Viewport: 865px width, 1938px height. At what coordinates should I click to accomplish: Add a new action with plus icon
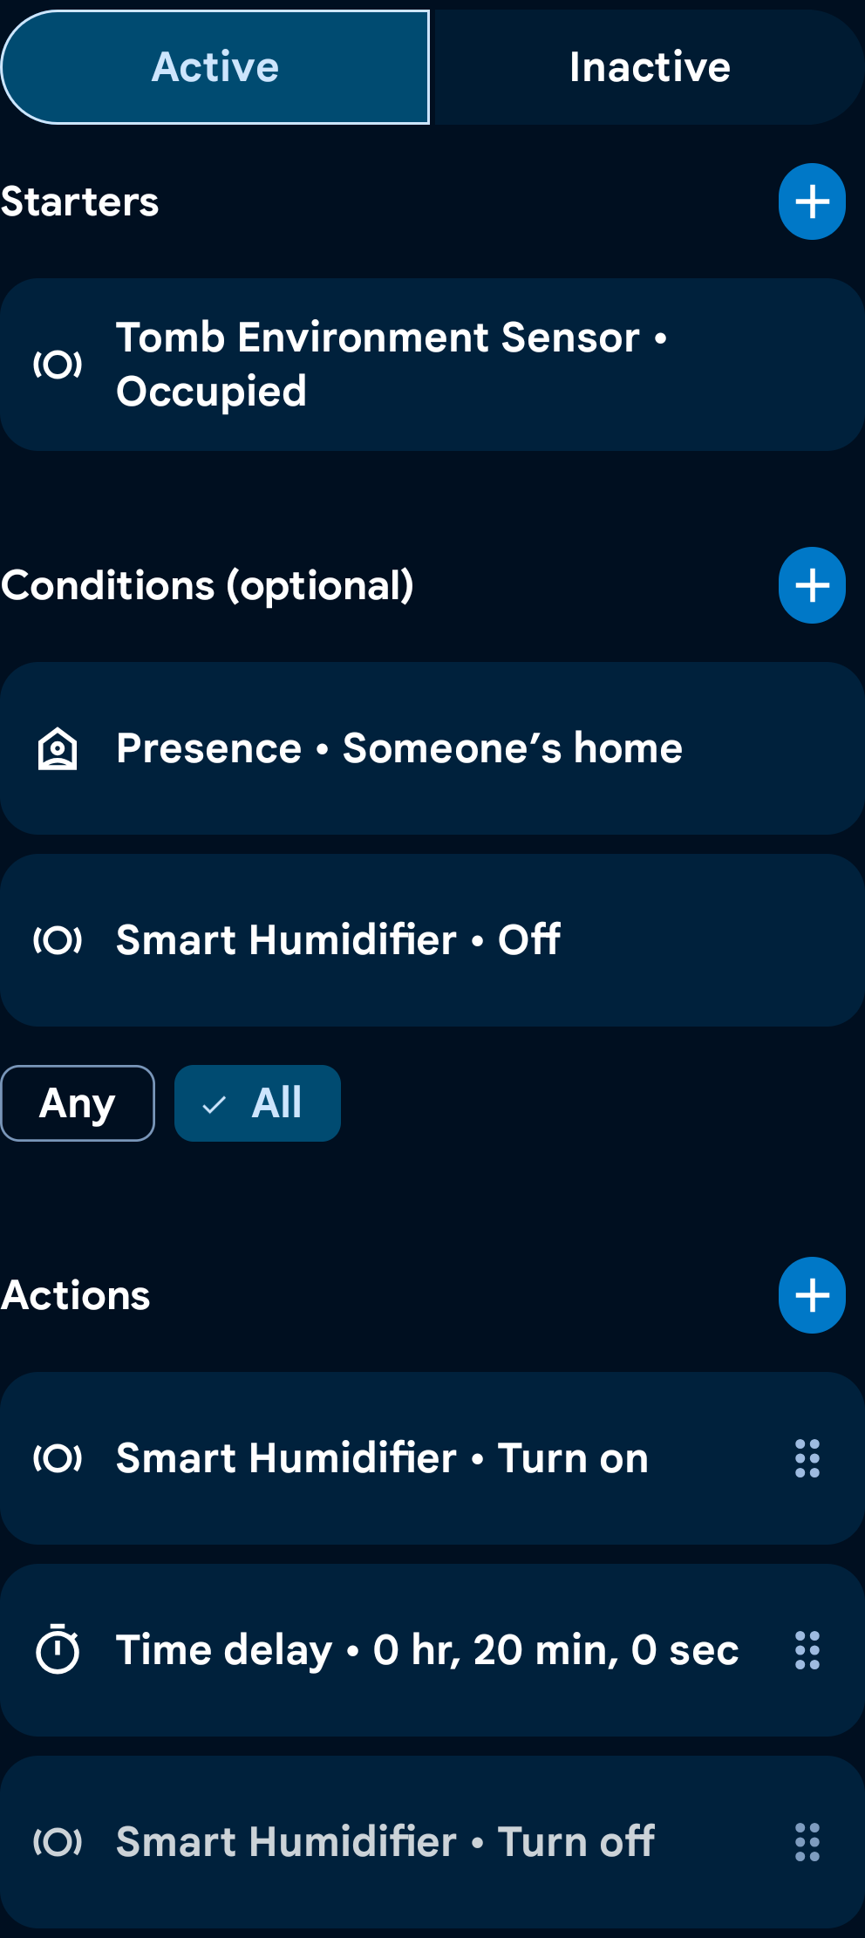812,1295
